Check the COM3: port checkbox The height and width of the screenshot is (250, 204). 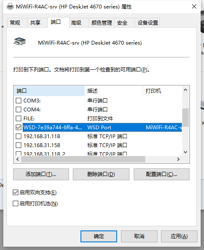tap(19, 101)
